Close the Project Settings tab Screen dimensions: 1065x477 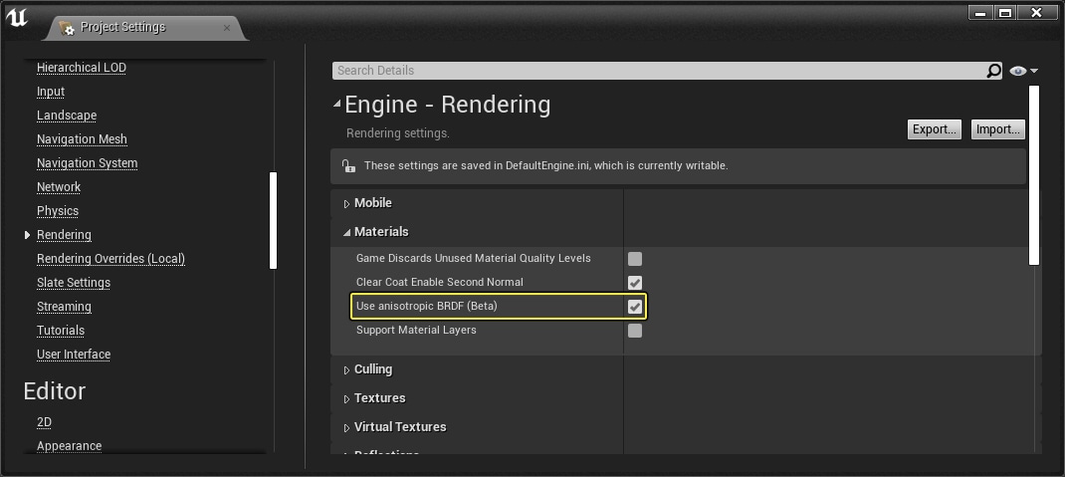click(x=227, y=28)
